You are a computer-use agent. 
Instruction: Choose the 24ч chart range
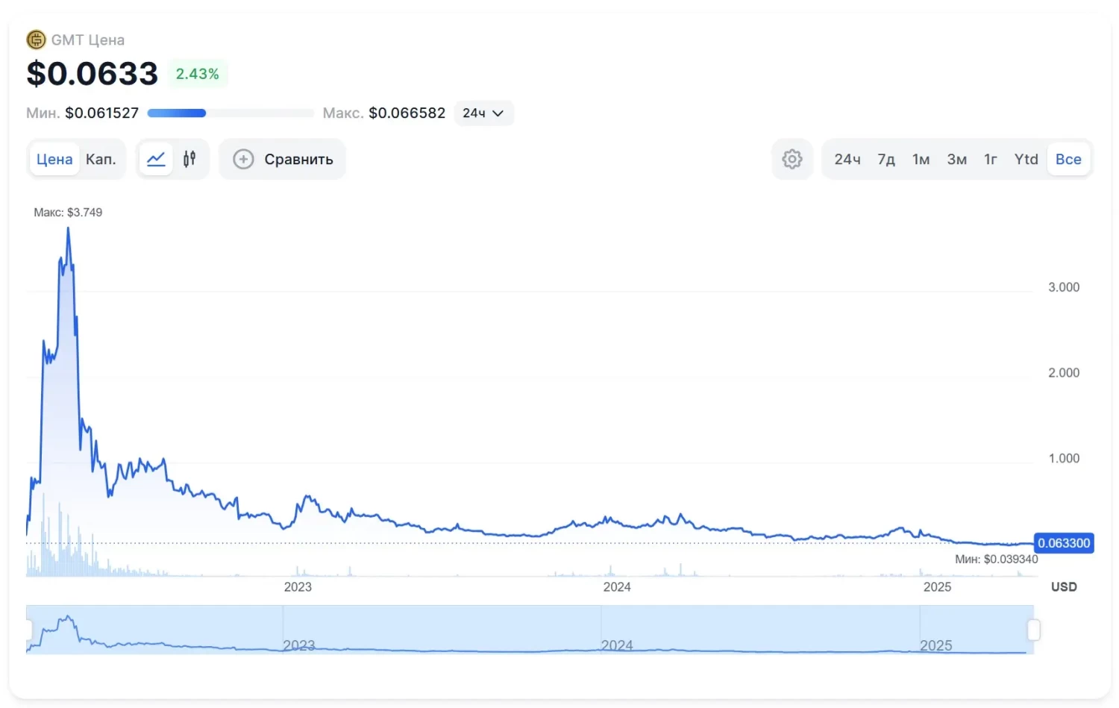[x=847, y=159]
